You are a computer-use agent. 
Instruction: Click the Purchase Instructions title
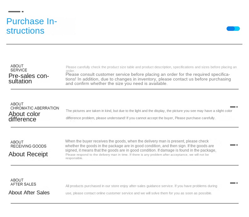pos(32,26)
